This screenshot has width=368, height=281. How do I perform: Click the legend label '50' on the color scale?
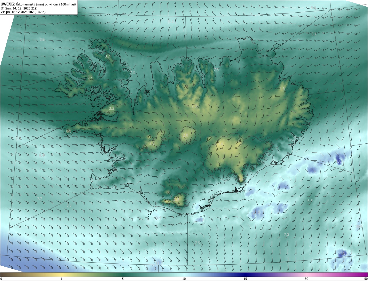[x=366, y=279]
